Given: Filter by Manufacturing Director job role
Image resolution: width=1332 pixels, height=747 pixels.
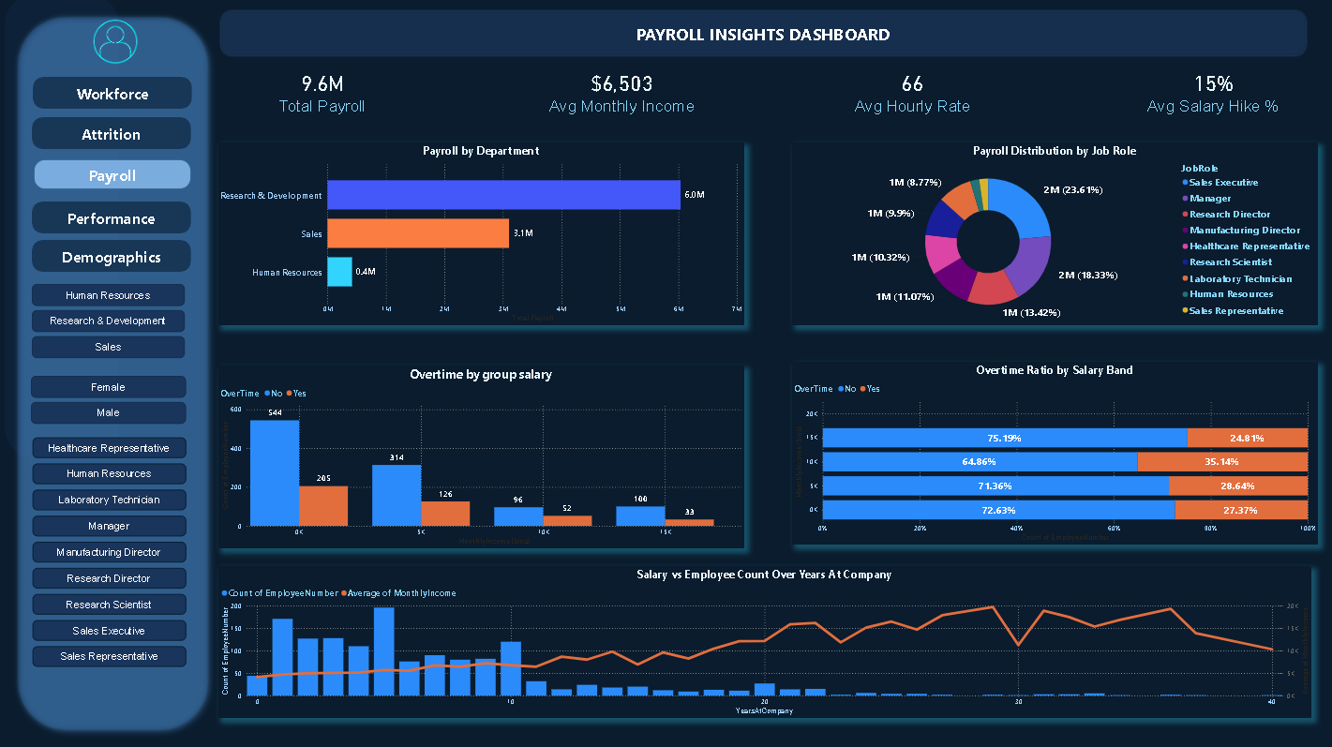Looking at the screenshot, I should [109, 552].
